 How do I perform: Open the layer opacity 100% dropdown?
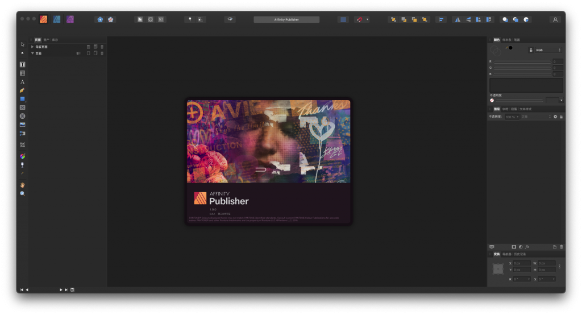click(x=512, y=117)
